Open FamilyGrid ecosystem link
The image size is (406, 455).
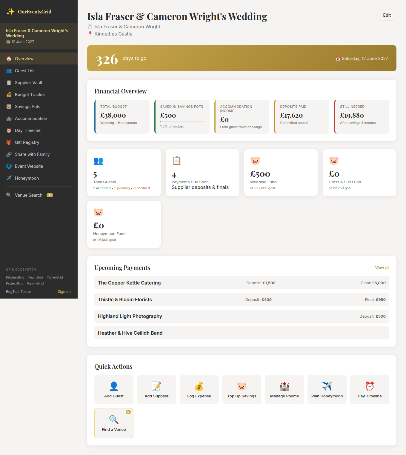[35, 283]
